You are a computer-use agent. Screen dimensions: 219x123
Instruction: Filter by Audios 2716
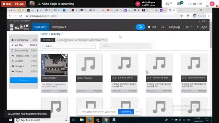point(24,61)
